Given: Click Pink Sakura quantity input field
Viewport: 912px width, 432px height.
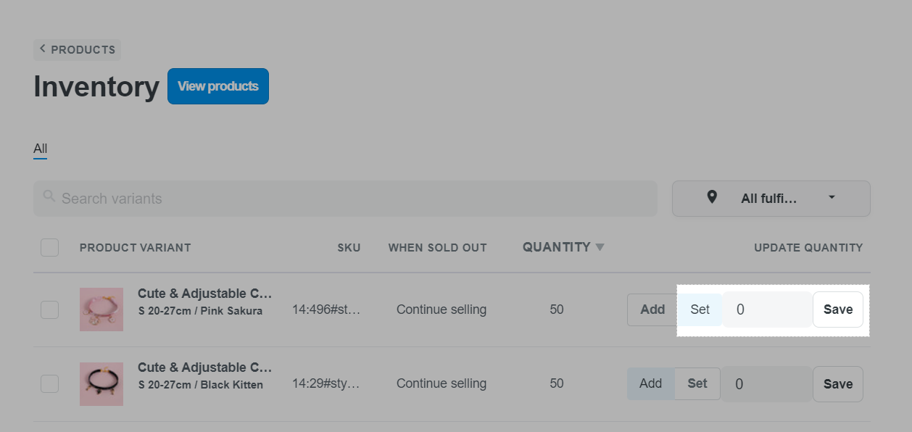Looking at the screenshot, I should pyautogui.click(x=767, y=310).
